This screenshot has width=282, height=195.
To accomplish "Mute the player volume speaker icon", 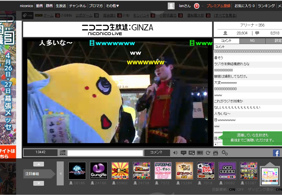I will click(175, 153).
